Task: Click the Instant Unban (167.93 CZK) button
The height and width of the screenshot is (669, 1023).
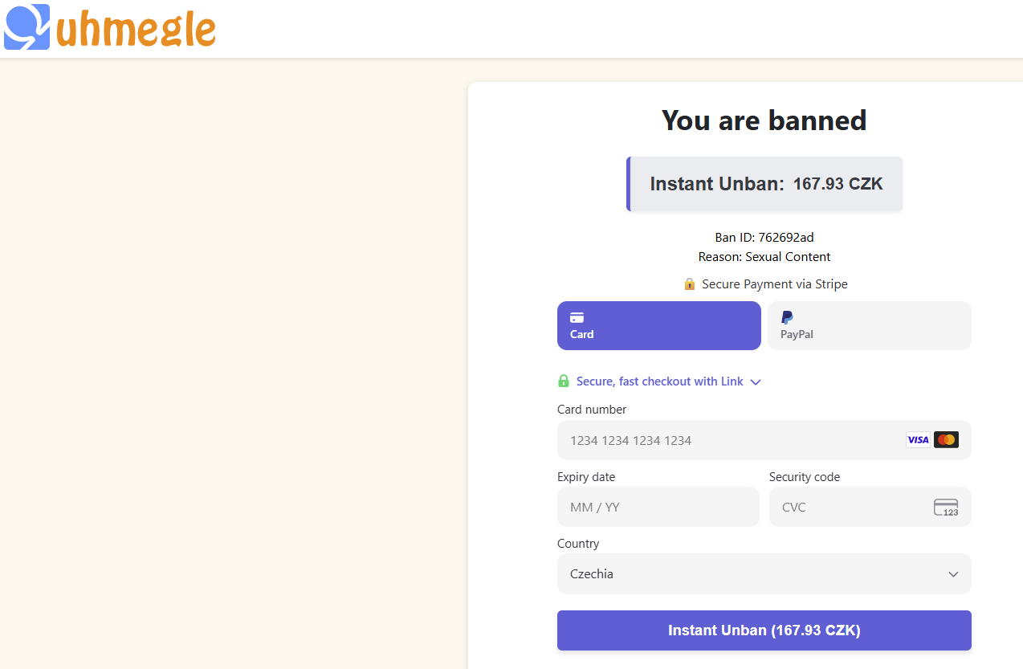Action: tap(764, 630)
